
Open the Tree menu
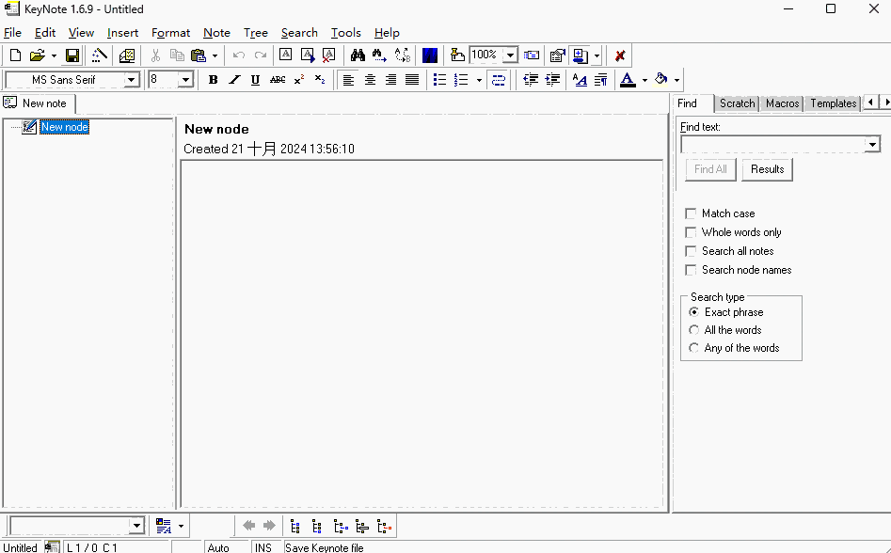pos(255,33)
